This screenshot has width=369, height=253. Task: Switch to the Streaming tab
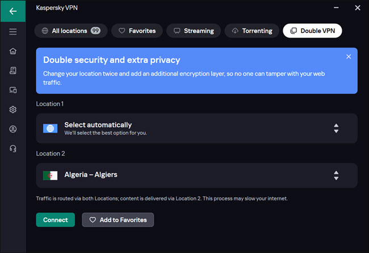point(194,31)
